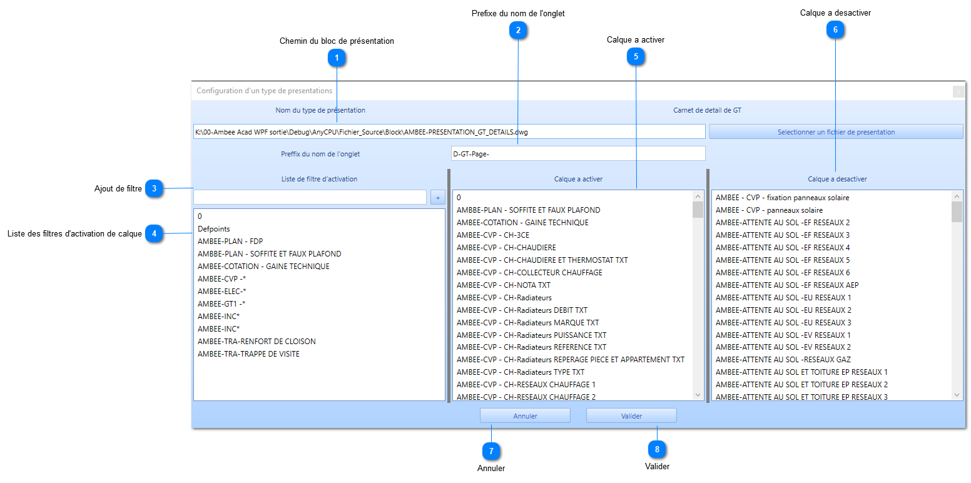Click the D-GT-Page- prefix input field
Screen dimensions: 971x483
click(578, 153)
